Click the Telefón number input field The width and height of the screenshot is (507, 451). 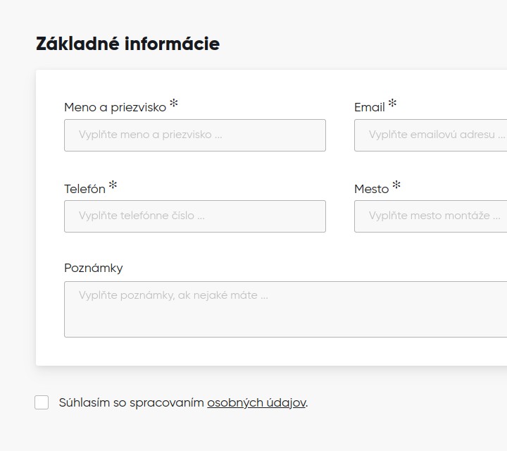point(194,216)
